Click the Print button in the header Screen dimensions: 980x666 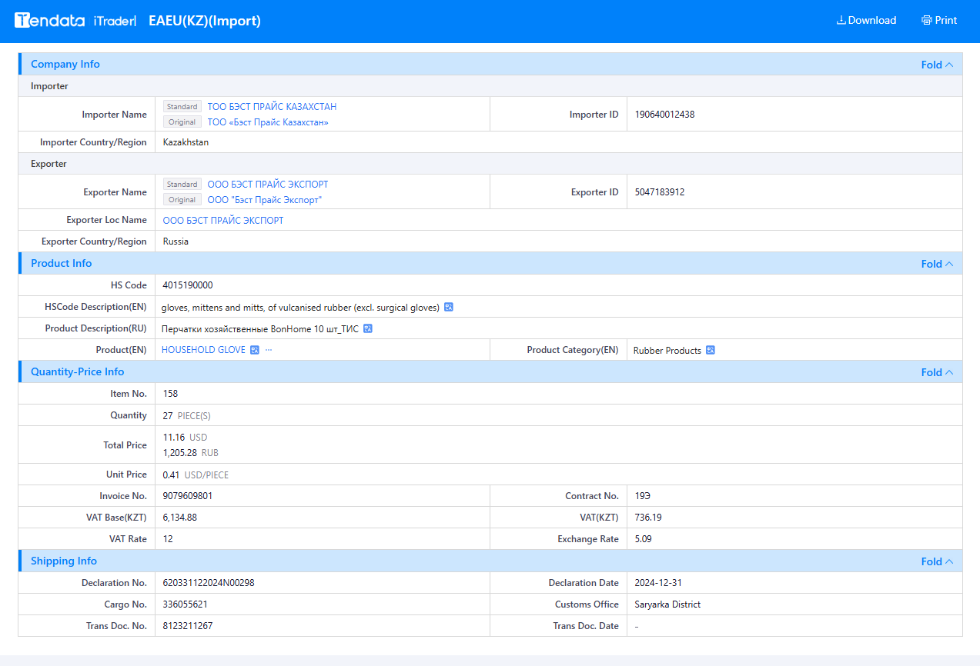point(939,21)
